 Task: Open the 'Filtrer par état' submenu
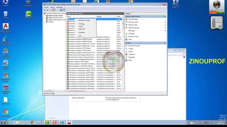point(133,25)
